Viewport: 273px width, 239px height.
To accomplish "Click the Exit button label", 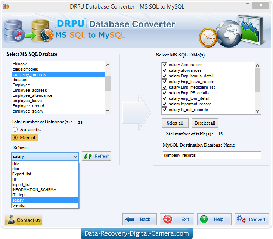I will click(x=185, y=219).
